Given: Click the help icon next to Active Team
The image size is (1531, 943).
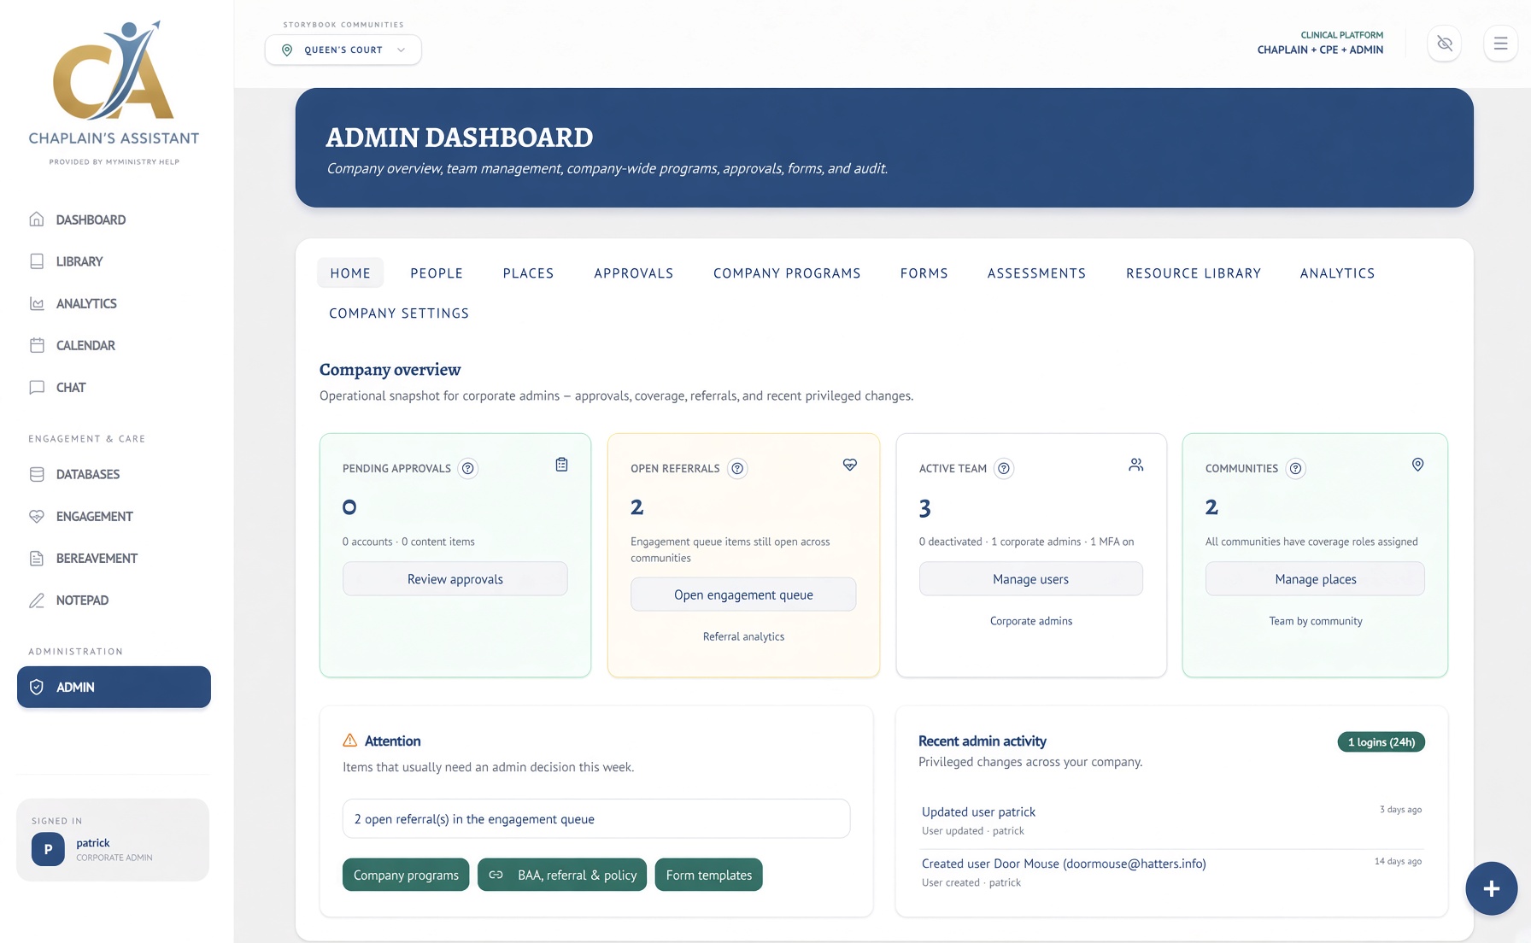Looking at the screenshot, I should [x=1004, y=468].
